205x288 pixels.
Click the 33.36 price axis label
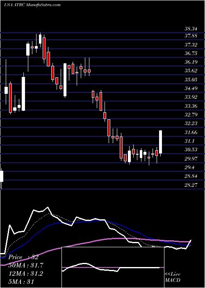[x=191, y=106]
